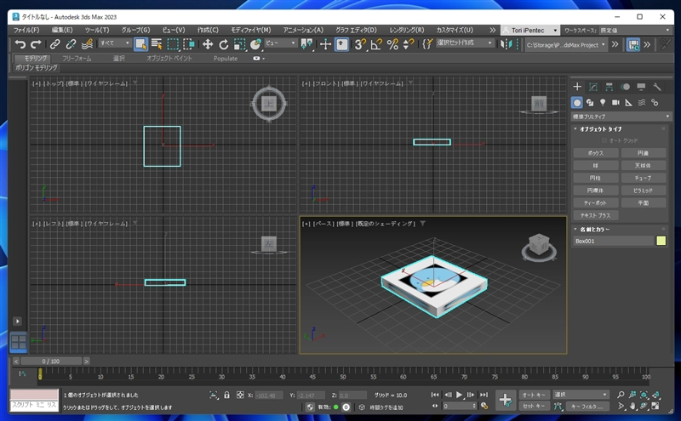Click the ボックス primitive button
This screenshot has height=421, width=681.
[x=595, y=153]
